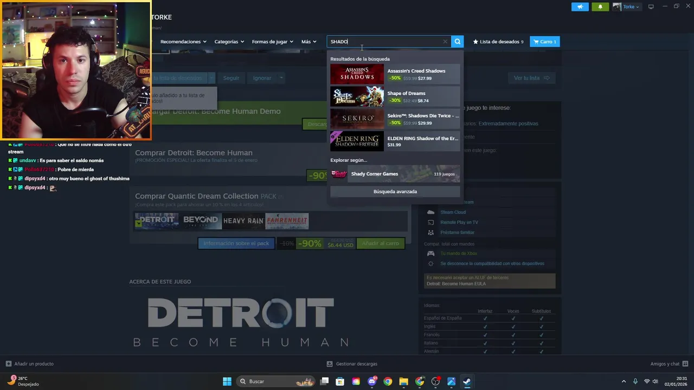Open Préstamo familiar link
This screenshot has width=694, height=390.
[457, 232]
